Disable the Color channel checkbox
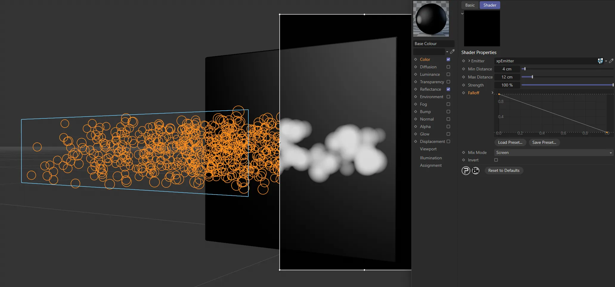Screen dimensions: 615x287 (448, 59)
